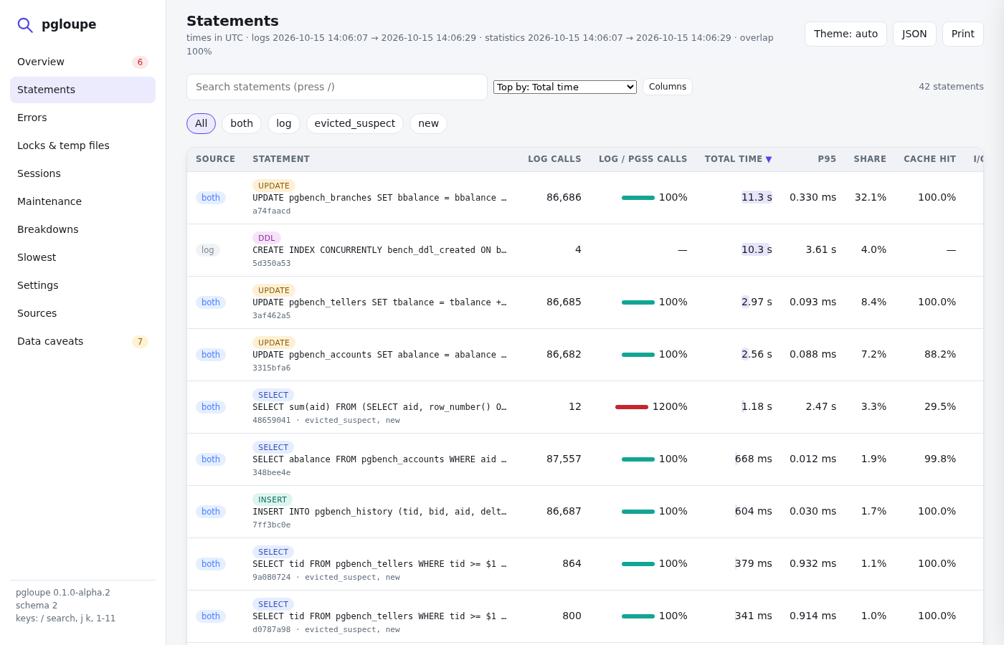
Task: Open the SELECT abalance FROM pgbench_accounts row
Action: (x=585, y=459)
